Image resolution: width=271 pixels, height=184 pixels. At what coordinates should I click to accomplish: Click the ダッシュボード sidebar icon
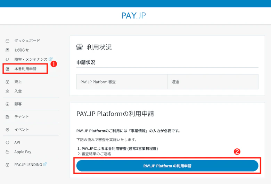point(7,41)
